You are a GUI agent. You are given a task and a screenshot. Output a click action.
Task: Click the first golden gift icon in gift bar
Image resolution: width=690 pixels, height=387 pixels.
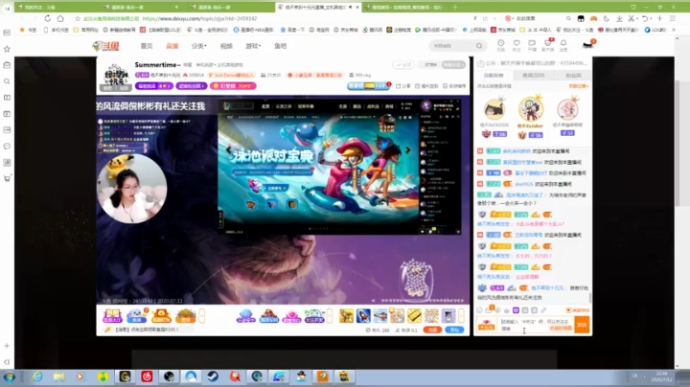pos(346,315)
